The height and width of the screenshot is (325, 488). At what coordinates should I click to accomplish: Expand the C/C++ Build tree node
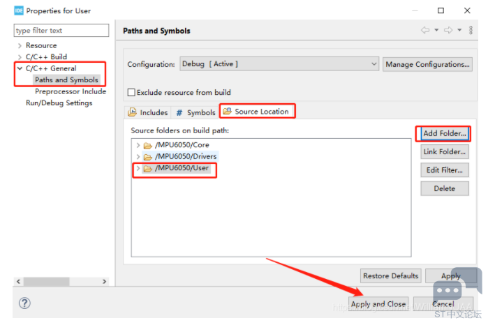20,57
